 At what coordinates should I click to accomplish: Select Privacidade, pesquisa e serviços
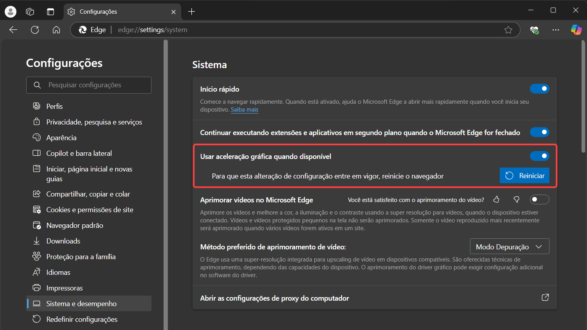[94, 122]
